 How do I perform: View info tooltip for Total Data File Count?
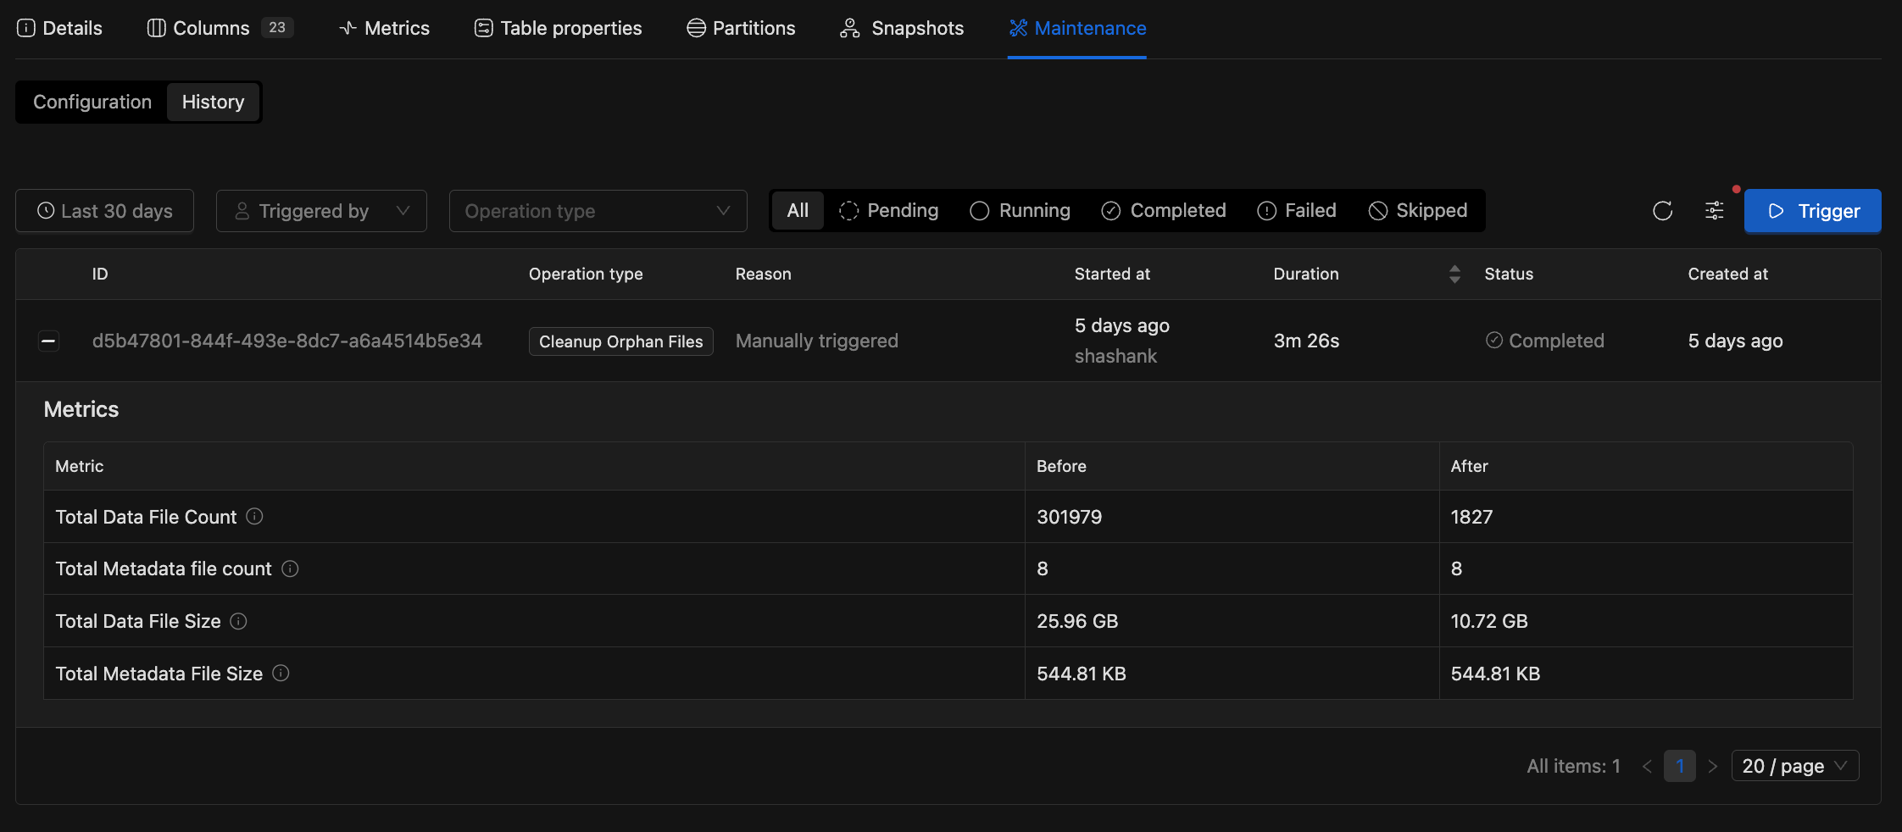point(256,517)
